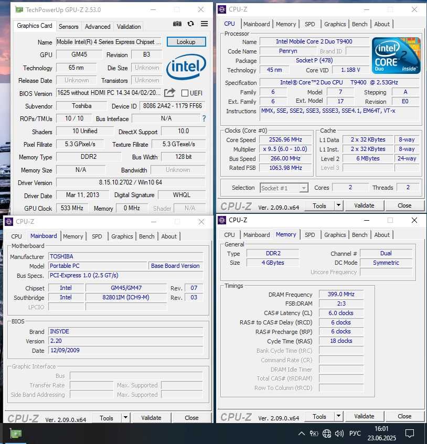Open CPU tab in CPU-Z Mainboard window

pyautogui.click(x=16, y=236)
